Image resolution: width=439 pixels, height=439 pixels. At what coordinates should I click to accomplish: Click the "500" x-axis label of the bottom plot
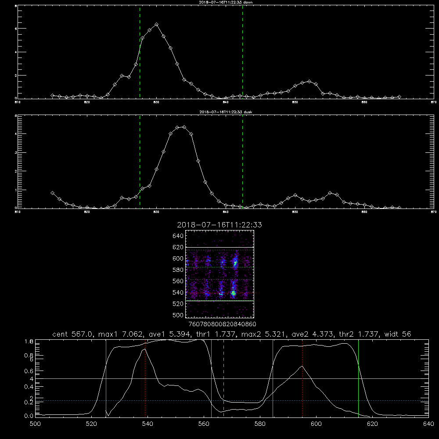[35, 424]
